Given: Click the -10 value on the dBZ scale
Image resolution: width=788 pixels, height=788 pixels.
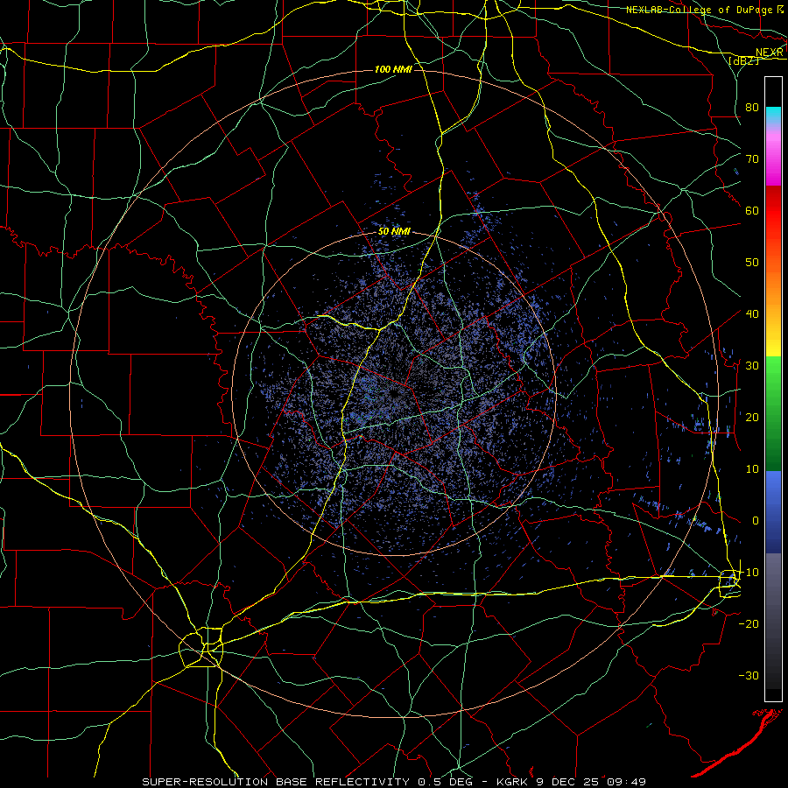Looking at the screenshot, I should 749,573.
